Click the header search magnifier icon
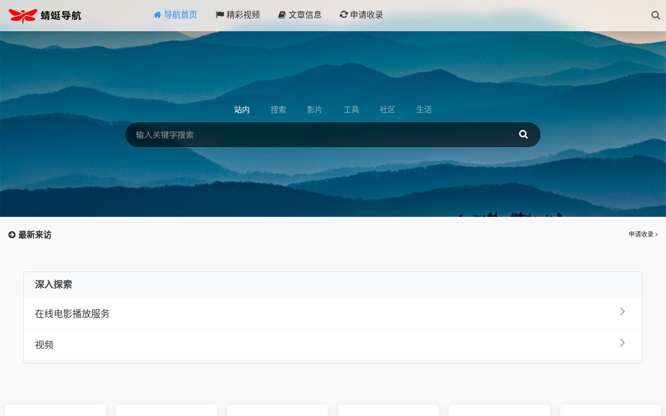 point(656,15)
